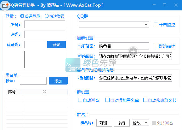Enable 自动添加黑名单 checkbox
The width and height of the screenshot is (182, 130).
point(122,100)
